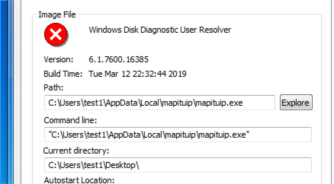Click inside the Path text field
Viewport: 334px width, 184px height.
pos(159,103)
